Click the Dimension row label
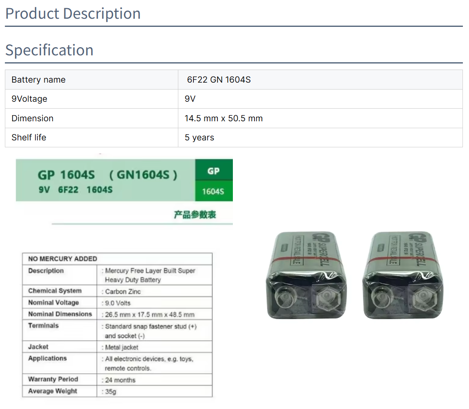Image resolution: width=469 pixels, height=409 pixels. (33, 118)
